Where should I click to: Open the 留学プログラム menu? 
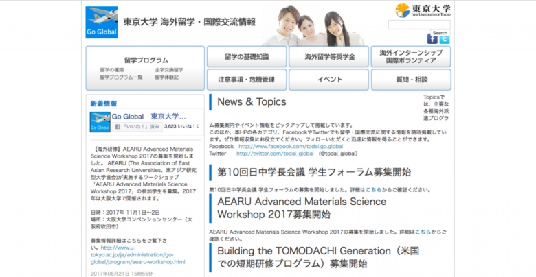click(146, 60)
